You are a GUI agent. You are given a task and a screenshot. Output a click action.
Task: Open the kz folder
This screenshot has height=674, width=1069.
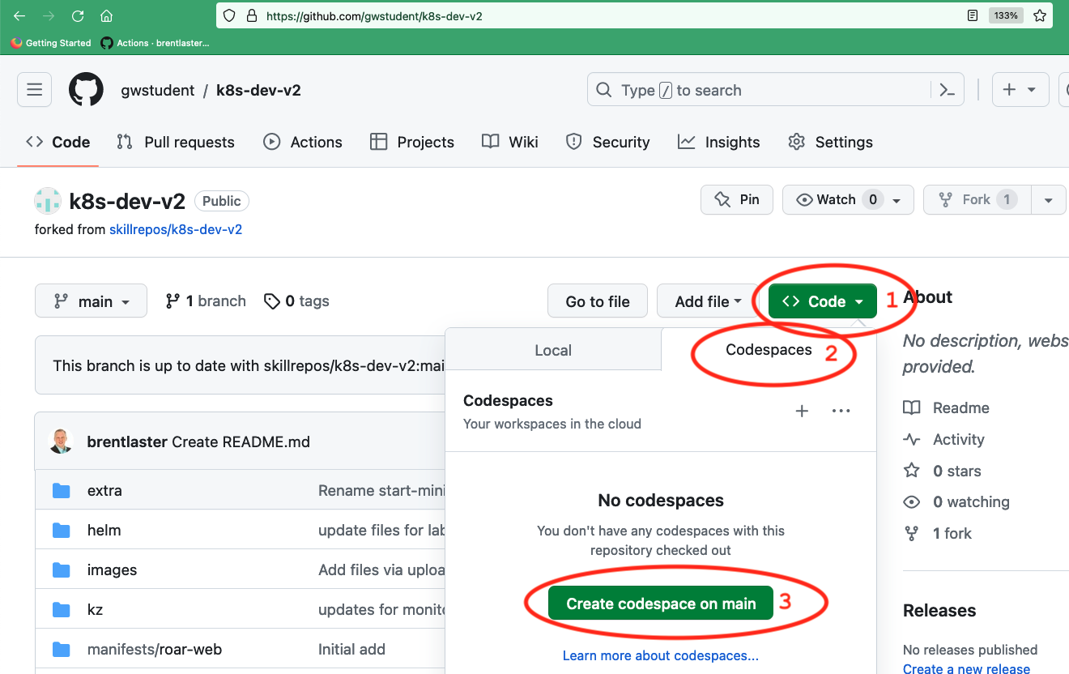click(x=96, y=610)
